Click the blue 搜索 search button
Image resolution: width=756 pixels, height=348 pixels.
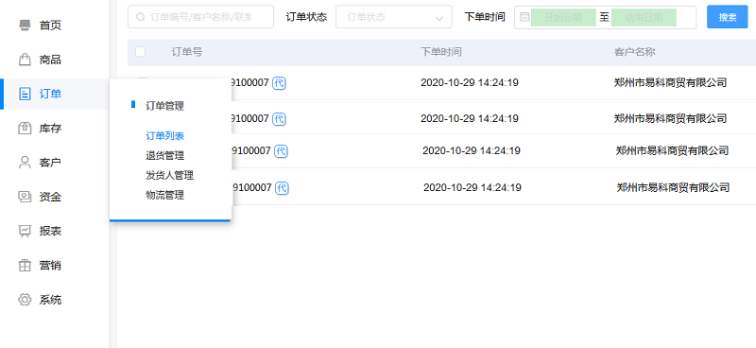(728, 17)
